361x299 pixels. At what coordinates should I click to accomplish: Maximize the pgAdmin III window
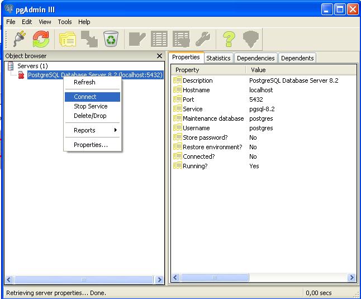(340, 10)
